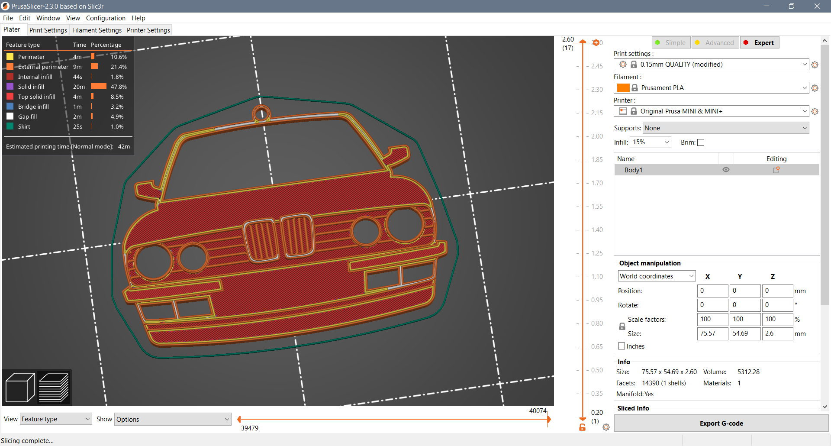The height and width of the screenshot is (446, 831).
Task: Toggle the vertical slider lock icon
Action: point(583,427)
